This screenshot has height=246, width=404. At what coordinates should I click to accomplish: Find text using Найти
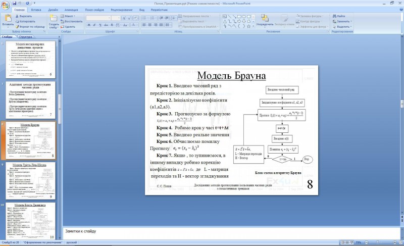pyautogui.click(x=339, y=16)
